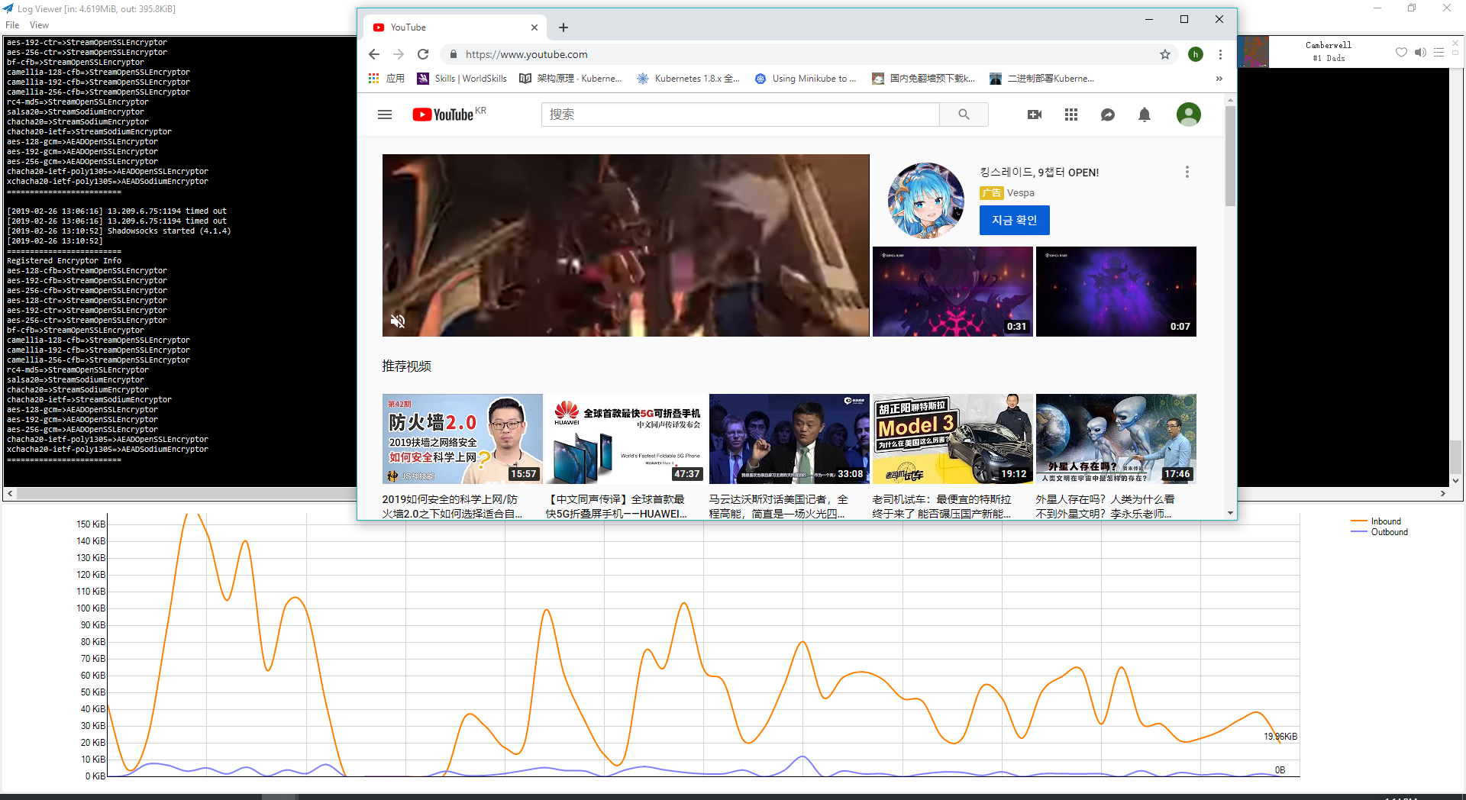The height and width of the screenshot is (800, 1466).
Task: Click the 19.96KiB inbound value label
Action: tap(1280, 737)
